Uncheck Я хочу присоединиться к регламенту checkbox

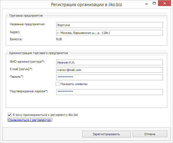[10, 115]
